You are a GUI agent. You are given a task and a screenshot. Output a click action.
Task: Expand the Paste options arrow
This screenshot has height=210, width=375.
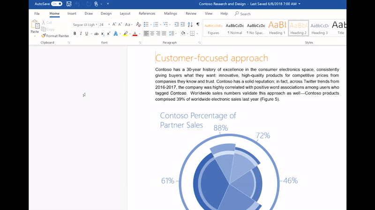pos(35,36)
